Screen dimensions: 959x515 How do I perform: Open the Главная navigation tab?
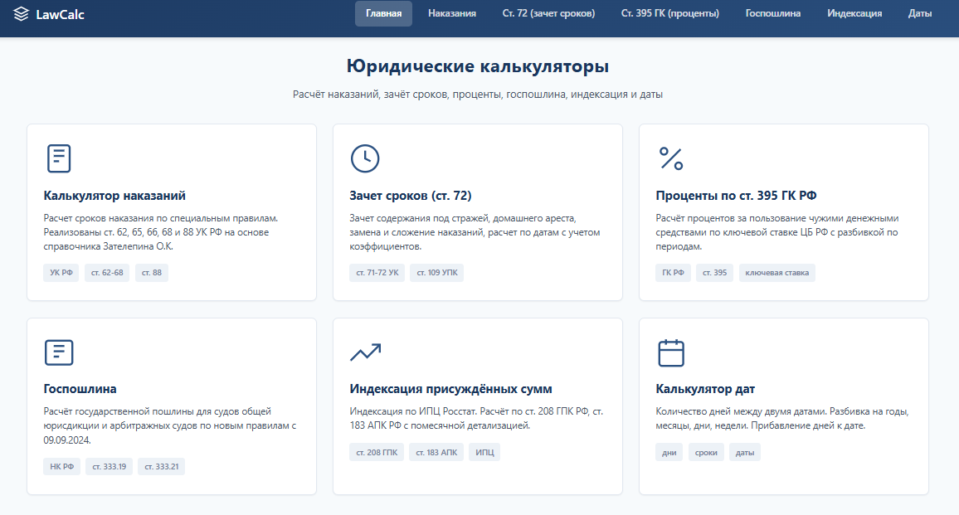[x=383, y=13]
